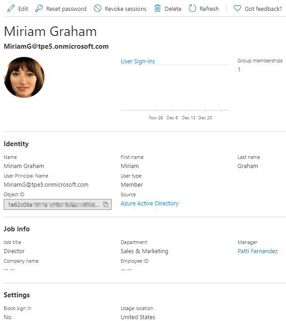Click Miriam Graham's profile photo

coord(24,77)
